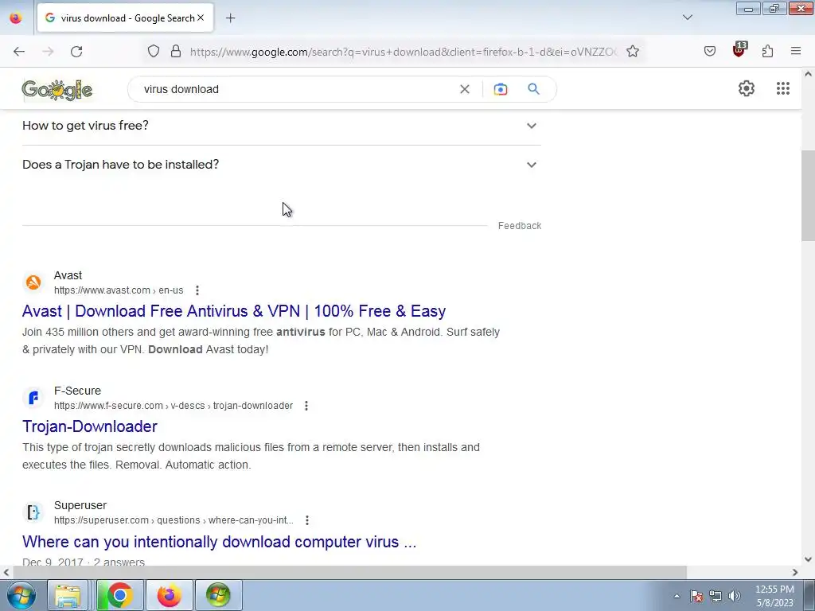Click the Feedback link
Viewport: 815px width, 611px height.
tap(520, 225)
